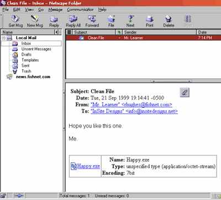Select the Trash folder
221x200 pixels.
pyautogui.click(x=27, y=71)
